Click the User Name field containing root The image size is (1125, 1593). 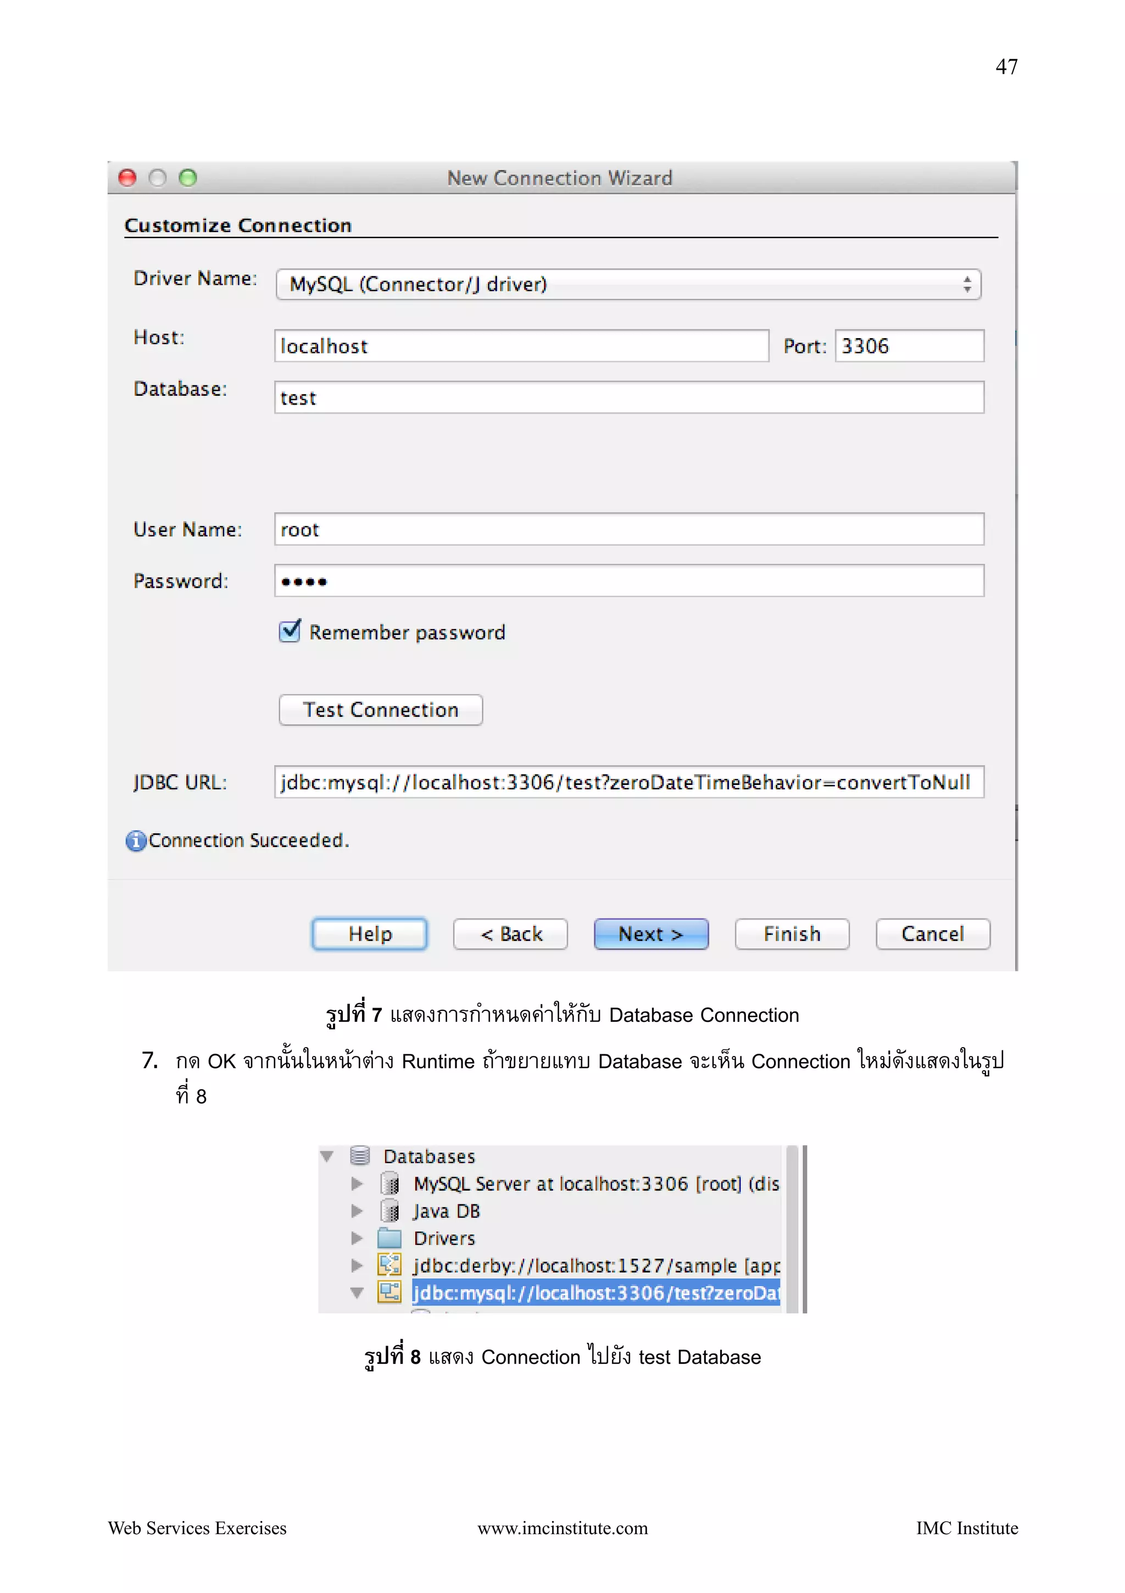[629, 529]
